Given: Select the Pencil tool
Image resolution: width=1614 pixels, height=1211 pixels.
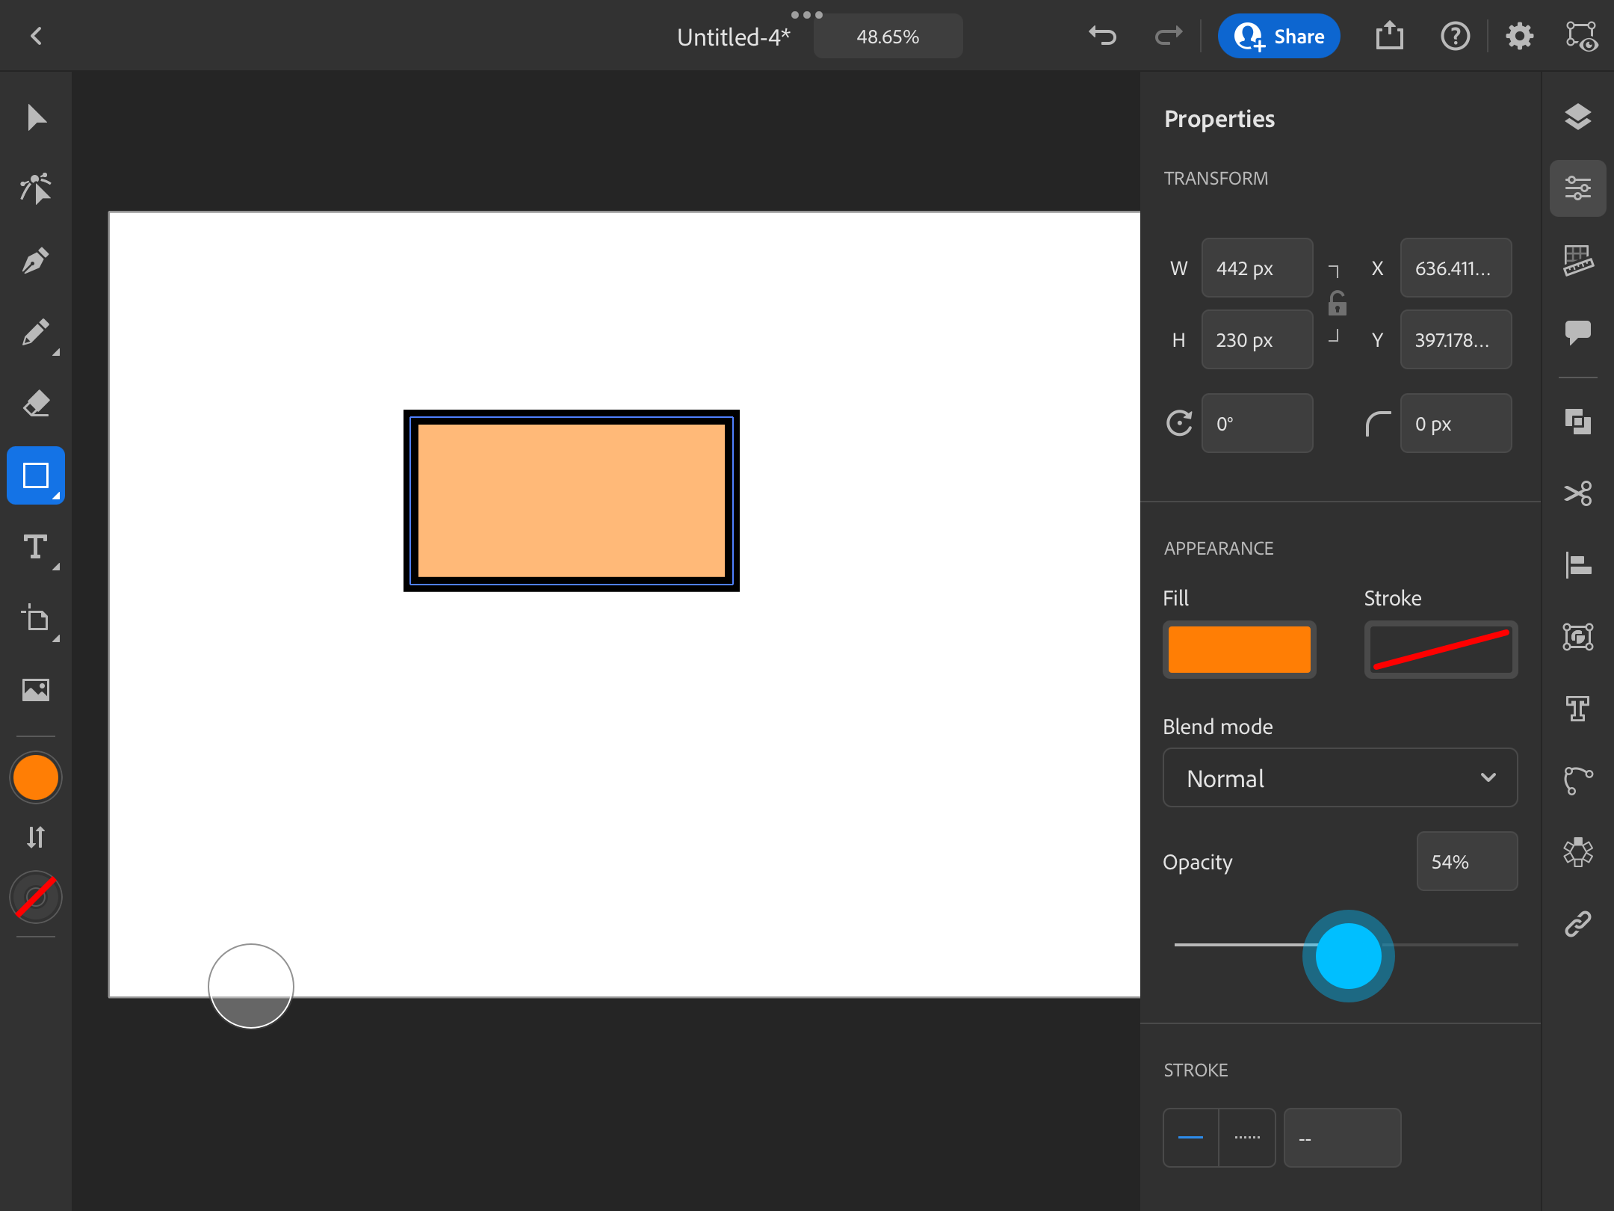Looking at the screenshot, I should coord(36,332).
